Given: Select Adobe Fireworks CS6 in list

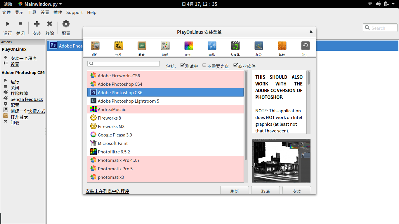Looking at the screenshot, I should pos(165,76).
